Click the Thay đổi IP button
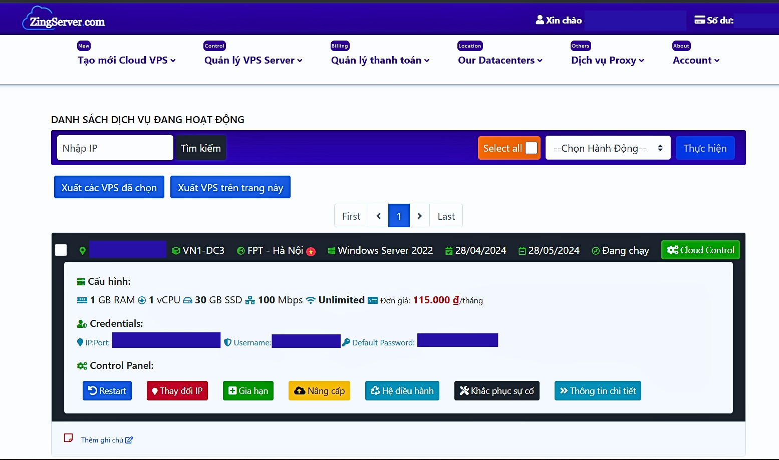The height and width of the screenshot is (460, 779). pos(177,391)
